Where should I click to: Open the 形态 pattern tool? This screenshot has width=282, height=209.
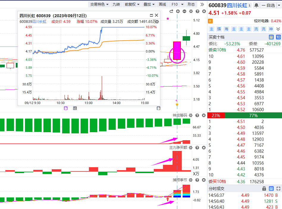point(191,4)
